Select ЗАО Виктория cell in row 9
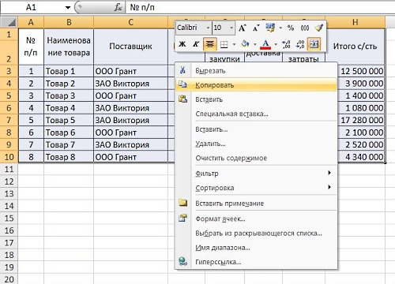This screenshot has height=284, width=395. 130,144
